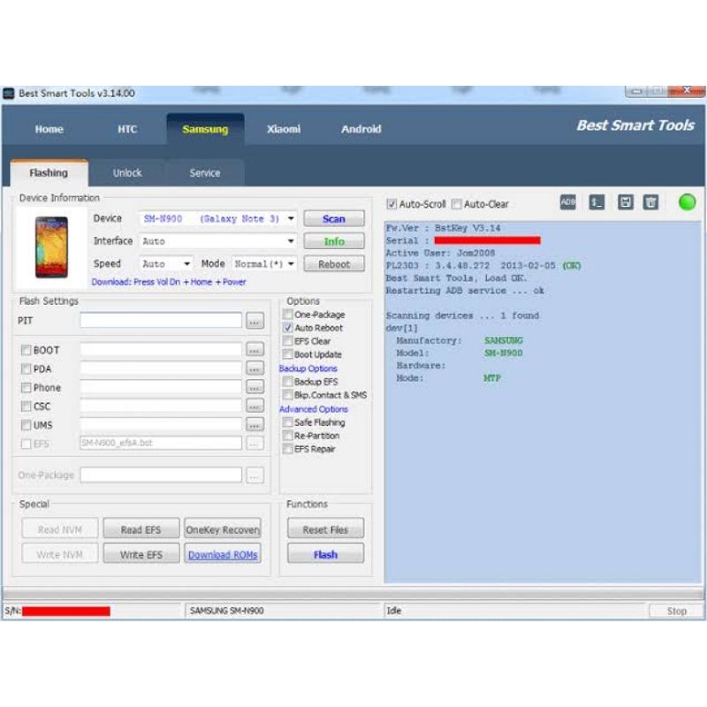This screenshot has width=707, height=707.
Task: Click the Stop button in status bar
Action: [x=676, y=611]
